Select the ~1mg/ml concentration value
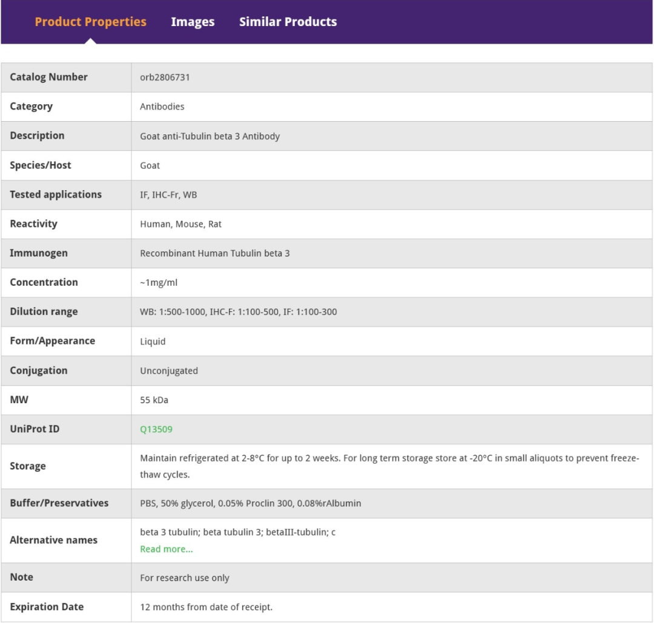 coord(159,283)
